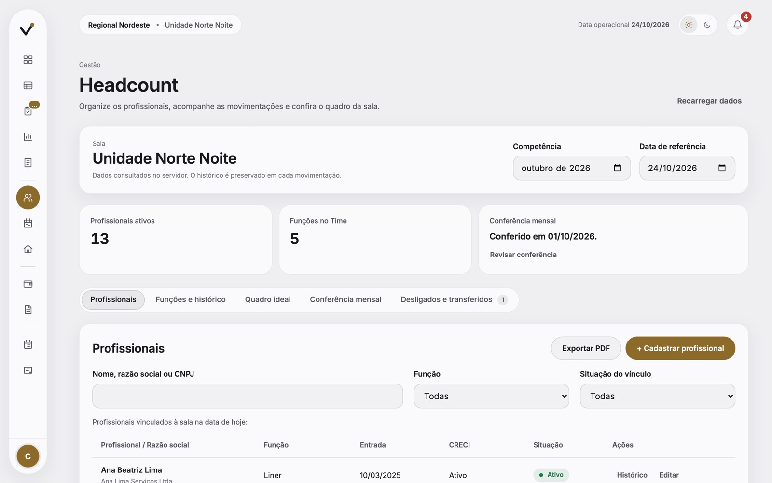Select the Profissionais tab
Image resolution: width=772 pixels, height=483 pixels.
pyautogui.click(x=113, y=299)
